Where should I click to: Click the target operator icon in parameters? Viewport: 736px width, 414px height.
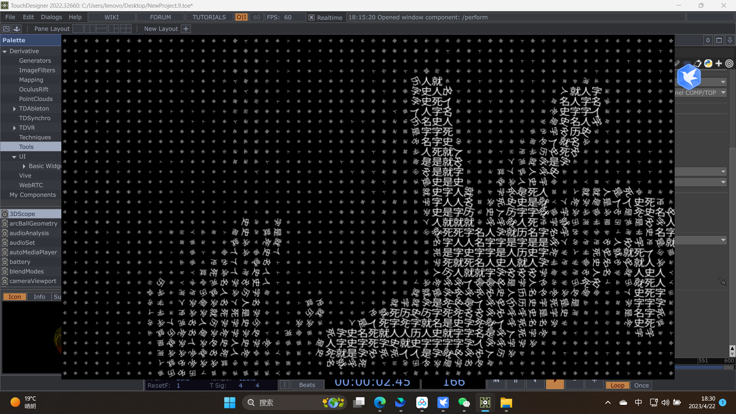point(729,64)
